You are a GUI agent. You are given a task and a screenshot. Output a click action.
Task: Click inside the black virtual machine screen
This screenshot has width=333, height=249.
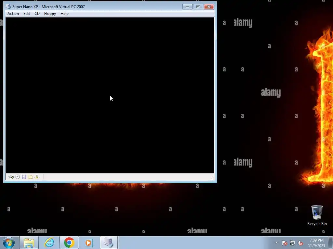click(x=110, y=95)
